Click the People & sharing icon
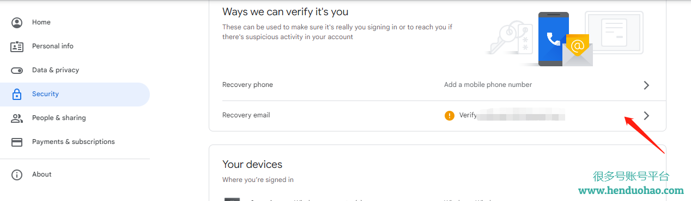Viewport: 691px width, 201px height. tap(17, 118)
